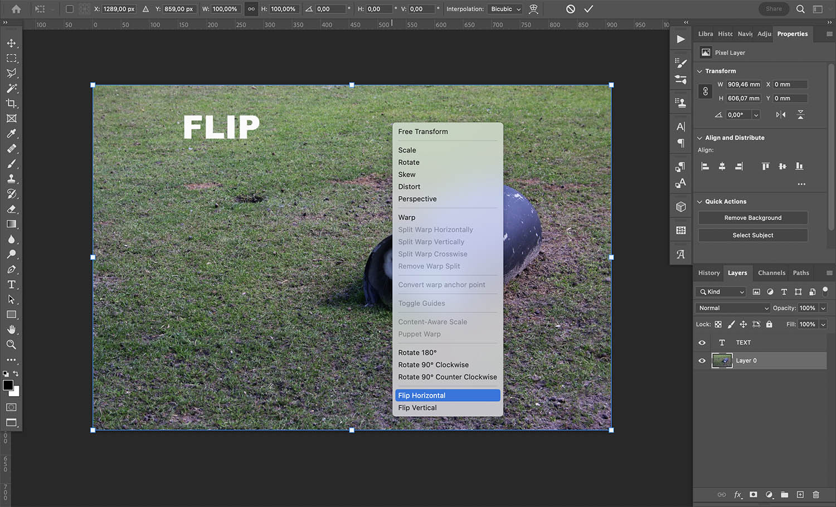Click the Remove Background button

click(752, 217)
